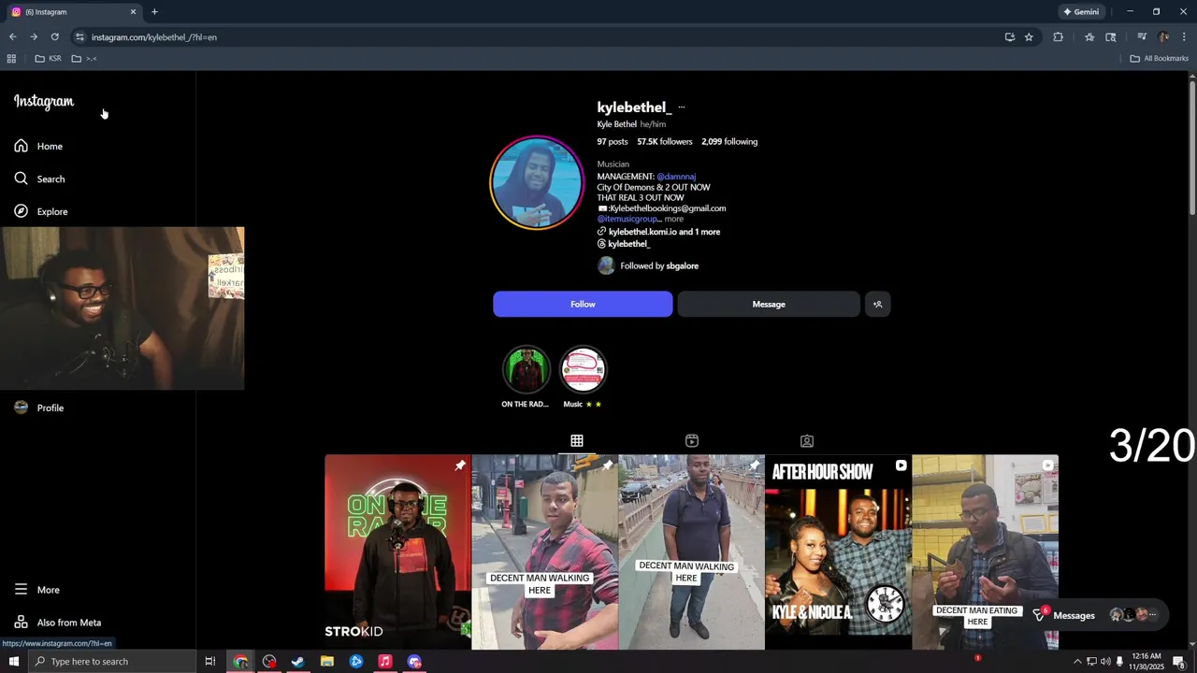The height and width of the screenshot is (673, 1197).
Task: Switch to the Tagged tab
Action: (x=807, y=440)
